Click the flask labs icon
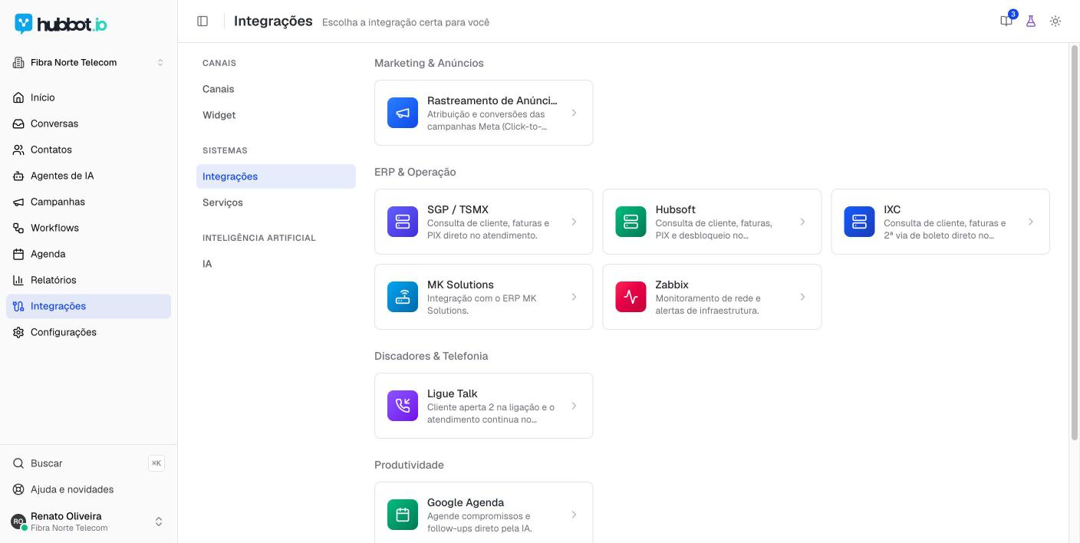The height and width of the screenshot is (543, 1080). [x=1031, y=21]
